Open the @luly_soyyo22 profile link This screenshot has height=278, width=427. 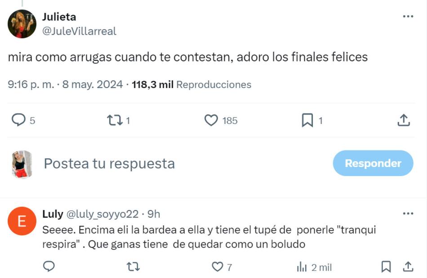tap(103, 214)
